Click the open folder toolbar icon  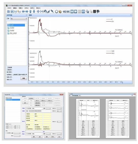click(8, 12)
